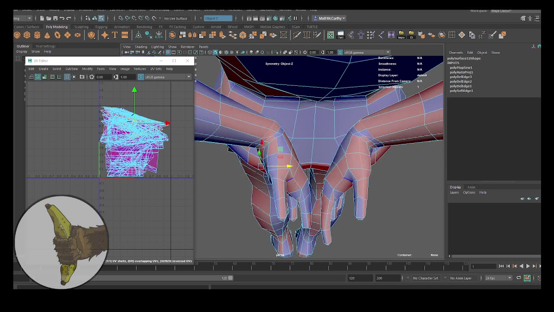The image size is (554, 312).
Task: Click the humanoid skeleton shelf icon
Action: (x=361, y=35)
